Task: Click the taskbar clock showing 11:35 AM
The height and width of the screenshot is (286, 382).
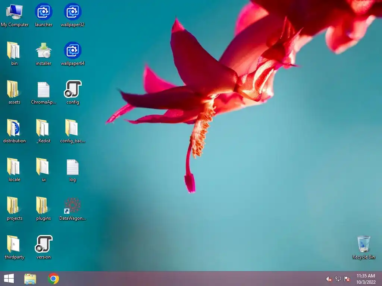Action: [366, 279]
